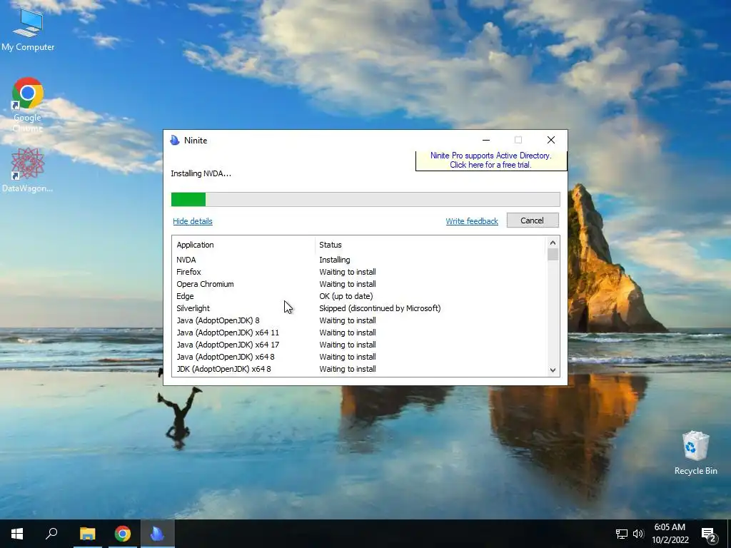731x548 pixels.
Task: Select the Firefox row
Action: click(x=360, y=272)
